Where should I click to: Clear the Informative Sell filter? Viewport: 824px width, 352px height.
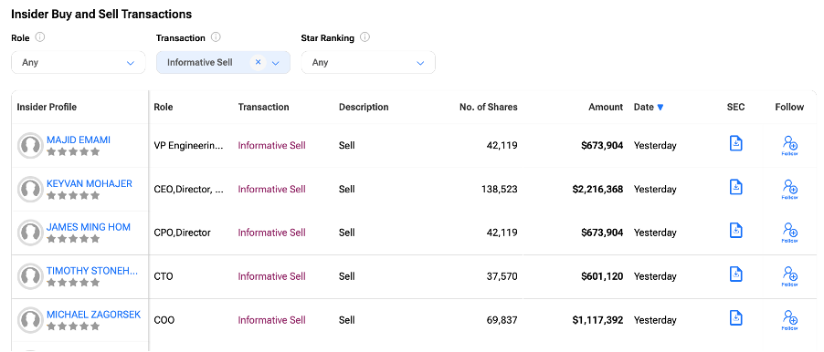pos(258,62)
